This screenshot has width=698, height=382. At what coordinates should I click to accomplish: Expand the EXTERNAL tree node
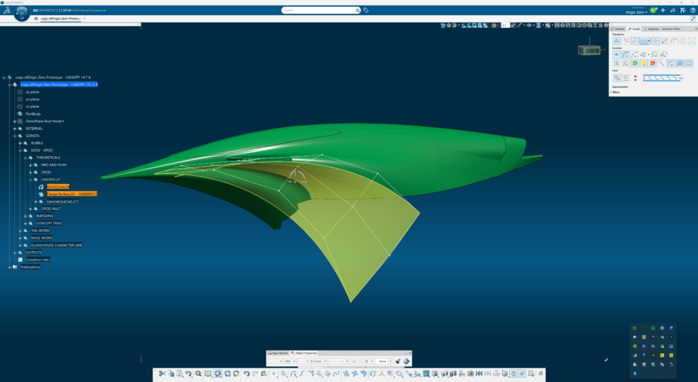pyautogui.click(x=15, y=128)
